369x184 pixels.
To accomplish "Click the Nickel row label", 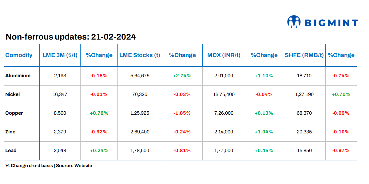I will (x=13, y=94).
